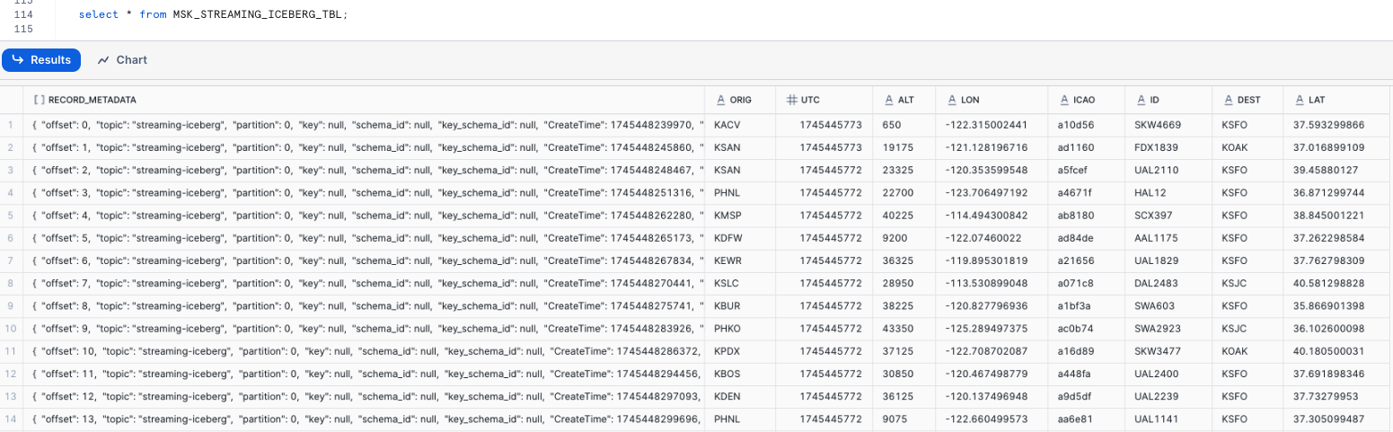Viewport: 1393px width, 432px height.
Task: Click the KDEN origin cell
Action: 740,397
